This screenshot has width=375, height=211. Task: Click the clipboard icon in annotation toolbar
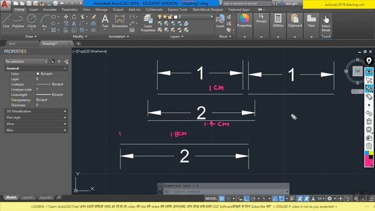(369, 146)
